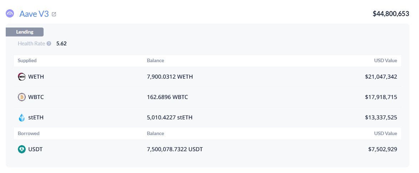Click the 7,900.0312 WETH balance

[x=170, y=76]
